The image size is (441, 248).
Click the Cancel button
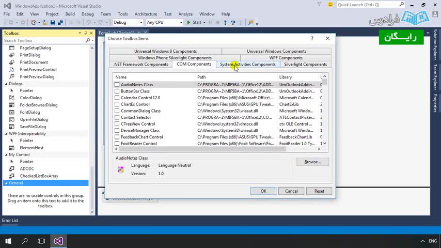click(291, 191)
